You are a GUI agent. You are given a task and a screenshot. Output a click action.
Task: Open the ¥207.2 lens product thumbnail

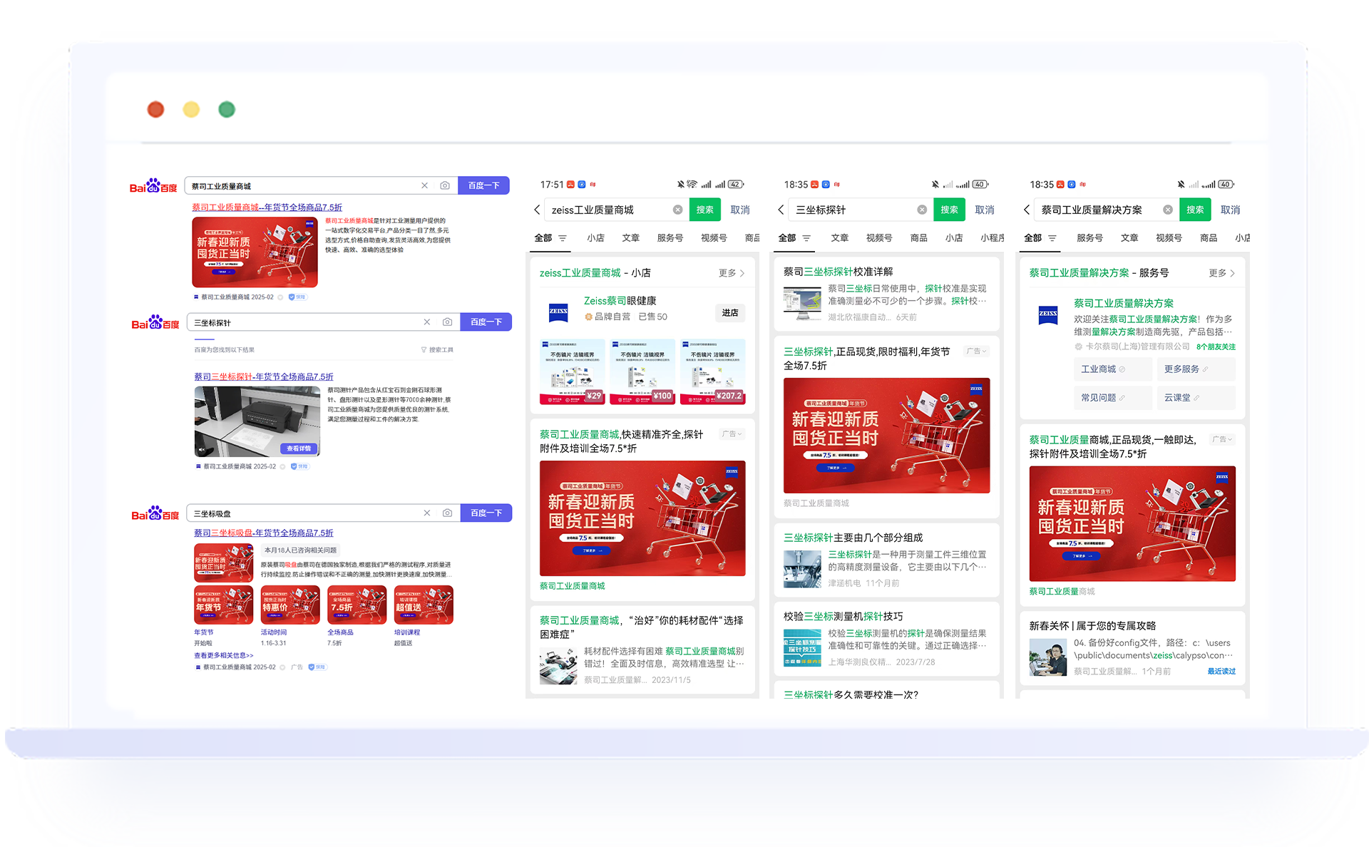(712, 371)
